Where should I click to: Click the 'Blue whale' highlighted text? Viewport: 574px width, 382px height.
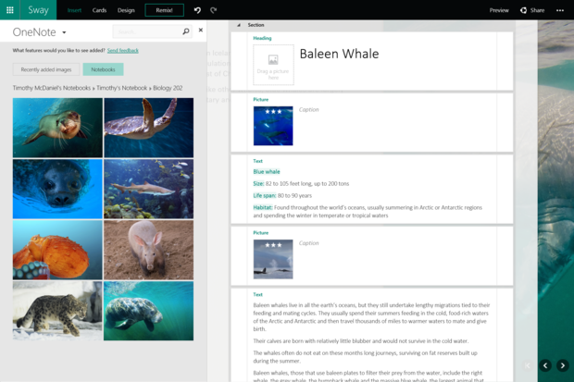coord(267,172)
